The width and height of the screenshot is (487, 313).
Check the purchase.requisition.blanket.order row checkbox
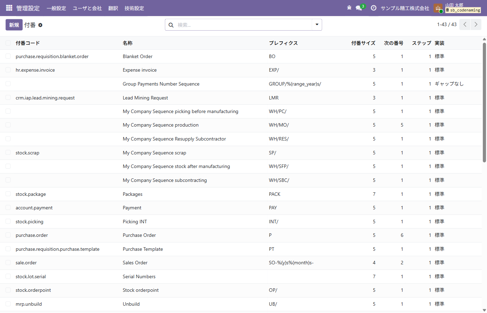[8, 56]
